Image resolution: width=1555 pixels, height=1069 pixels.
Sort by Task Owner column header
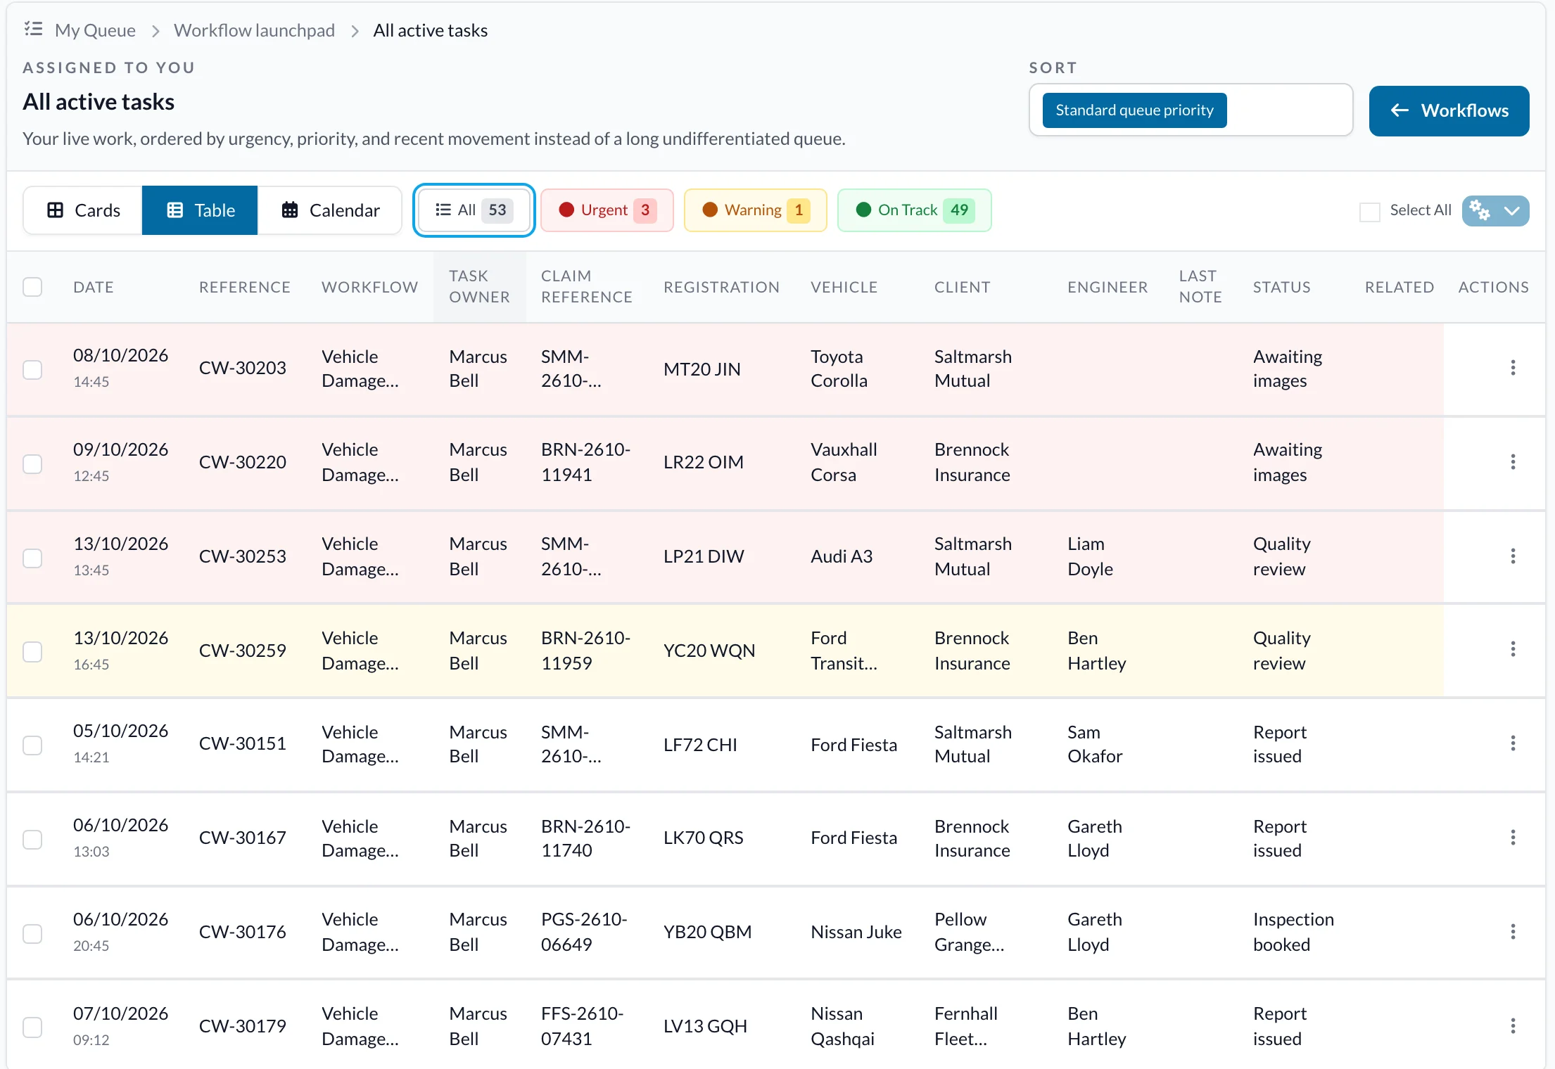pos(479,286)
